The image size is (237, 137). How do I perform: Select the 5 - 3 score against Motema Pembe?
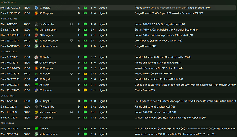coord(93,134)
